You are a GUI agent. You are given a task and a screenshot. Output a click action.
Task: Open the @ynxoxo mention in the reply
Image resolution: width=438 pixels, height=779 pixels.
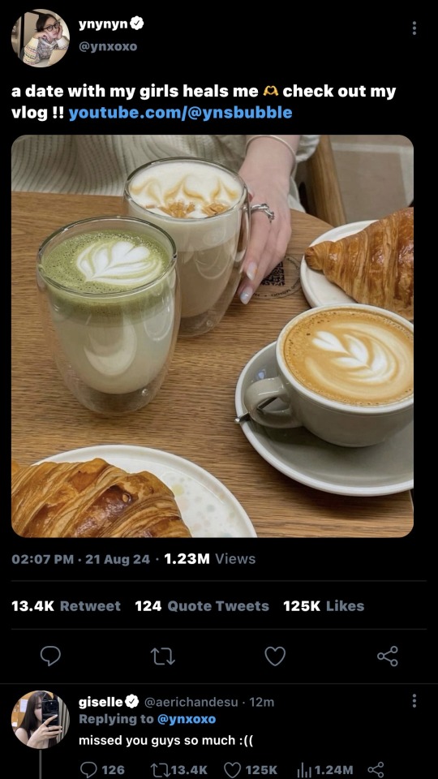pos(187,719)
